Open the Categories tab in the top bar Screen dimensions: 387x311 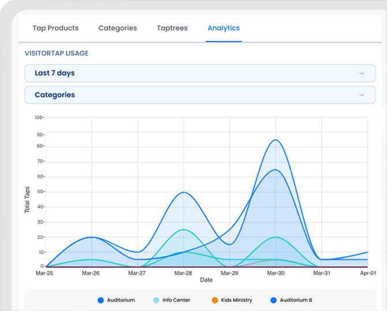[x=117, y=28]
